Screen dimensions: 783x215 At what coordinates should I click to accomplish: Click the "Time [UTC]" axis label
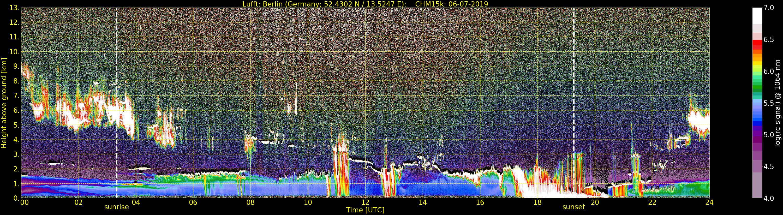pyautogui.click(x=365, y=210)
